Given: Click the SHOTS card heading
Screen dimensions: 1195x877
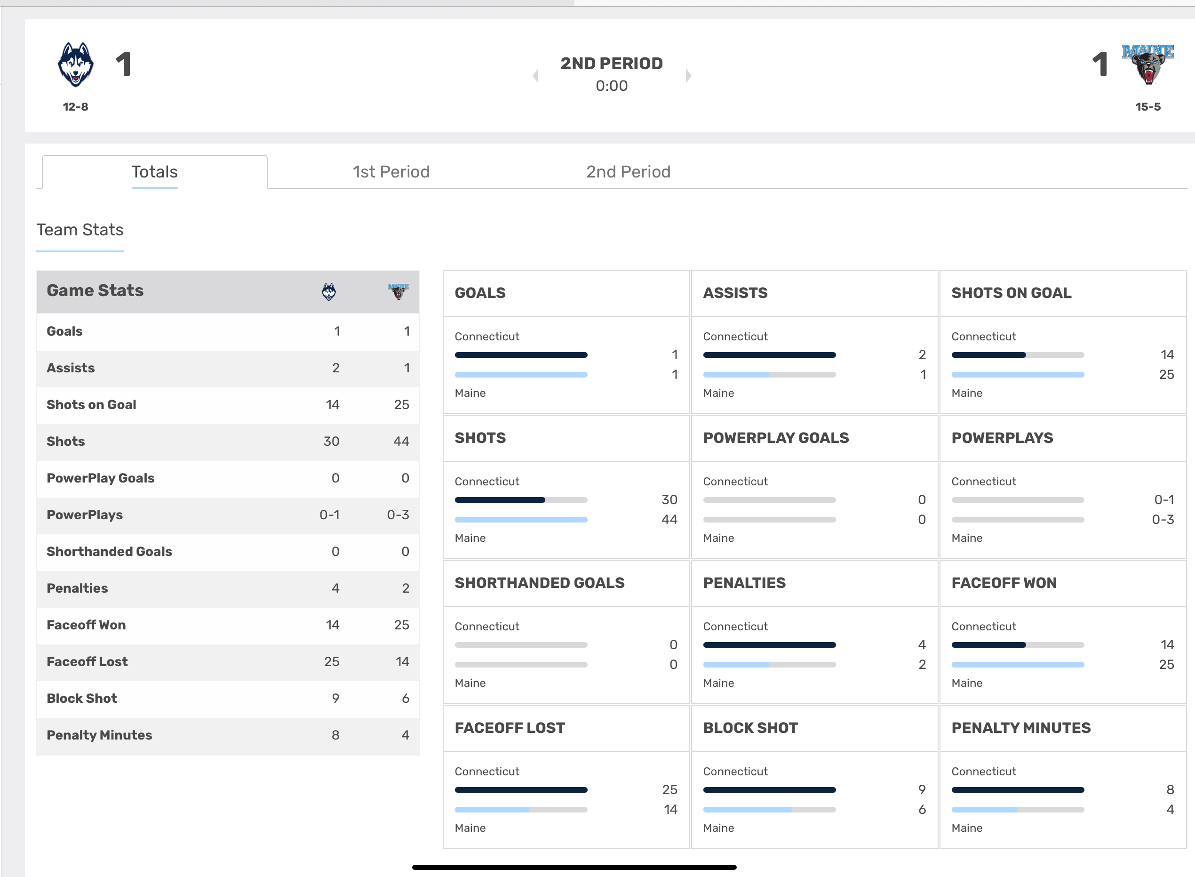Looking at the screenshot, I should 480,438.
